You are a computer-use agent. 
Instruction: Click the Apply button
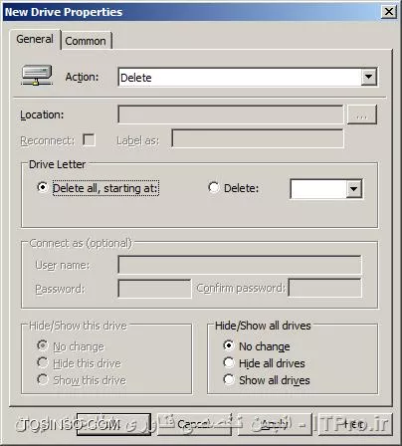[275, 424]
